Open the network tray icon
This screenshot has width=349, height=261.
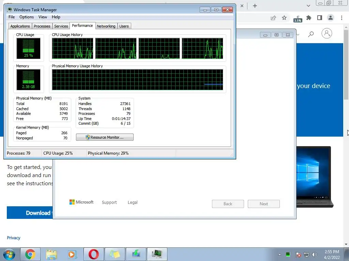coord(306,255)
